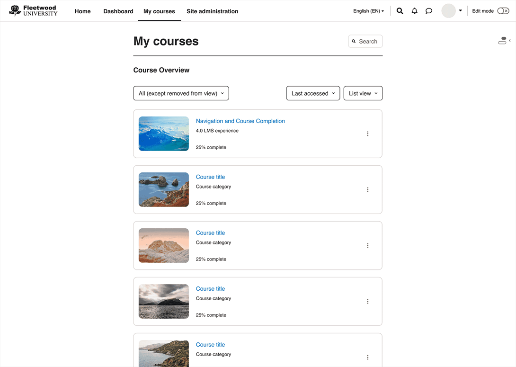This screenshot has height=367, width=516.
Task: Change display using the 'List view' dropdown
Action: (363, 93)
